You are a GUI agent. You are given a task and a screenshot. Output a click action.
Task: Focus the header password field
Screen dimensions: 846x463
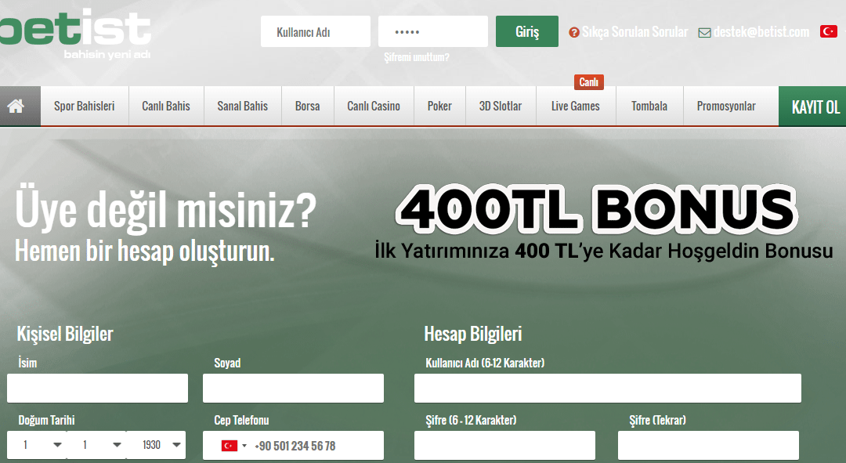[433, 31]
